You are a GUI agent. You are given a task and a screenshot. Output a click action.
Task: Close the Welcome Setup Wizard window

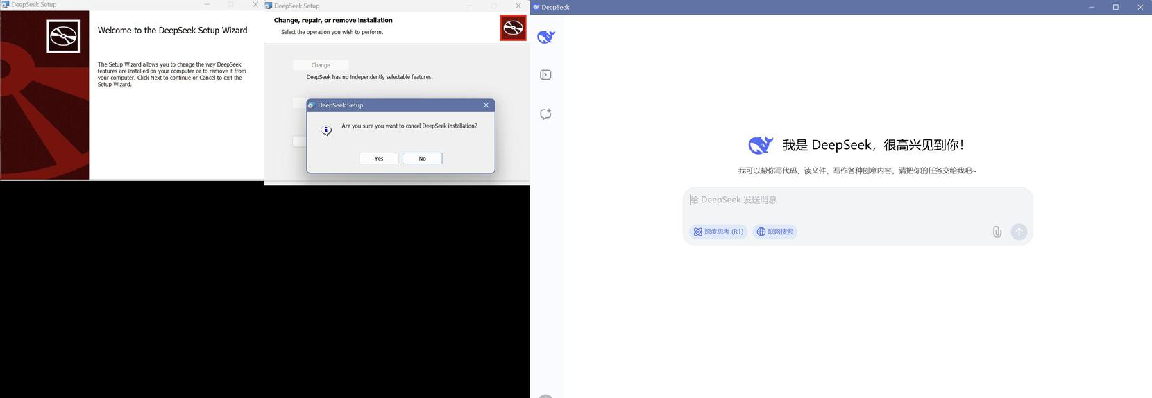tap(255, 4)
